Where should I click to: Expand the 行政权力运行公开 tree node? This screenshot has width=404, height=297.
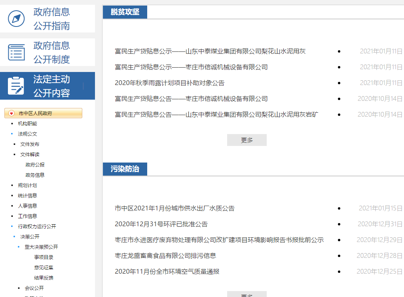tap(37, 227)
